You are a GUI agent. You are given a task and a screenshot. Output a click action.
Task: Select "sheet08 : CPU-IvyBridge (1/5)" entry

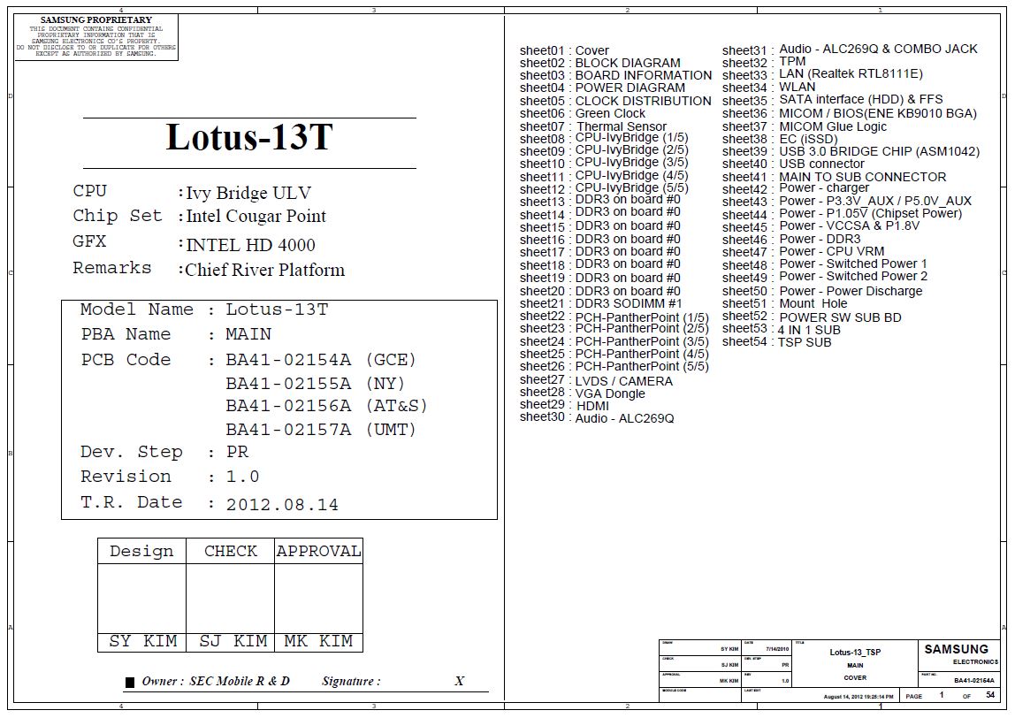point(604,139)
